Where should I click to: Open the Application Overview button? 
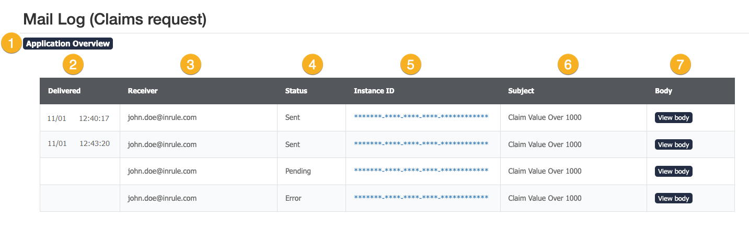click(68, 44)
